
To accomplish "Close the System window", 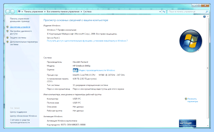I will click(205, 6).
